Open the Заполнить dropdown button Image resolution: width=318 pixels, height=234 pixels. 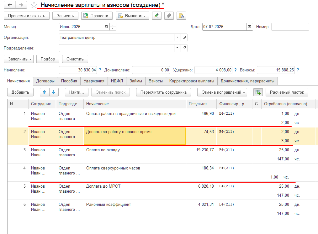pyautogui.click(x=19, y=59)
